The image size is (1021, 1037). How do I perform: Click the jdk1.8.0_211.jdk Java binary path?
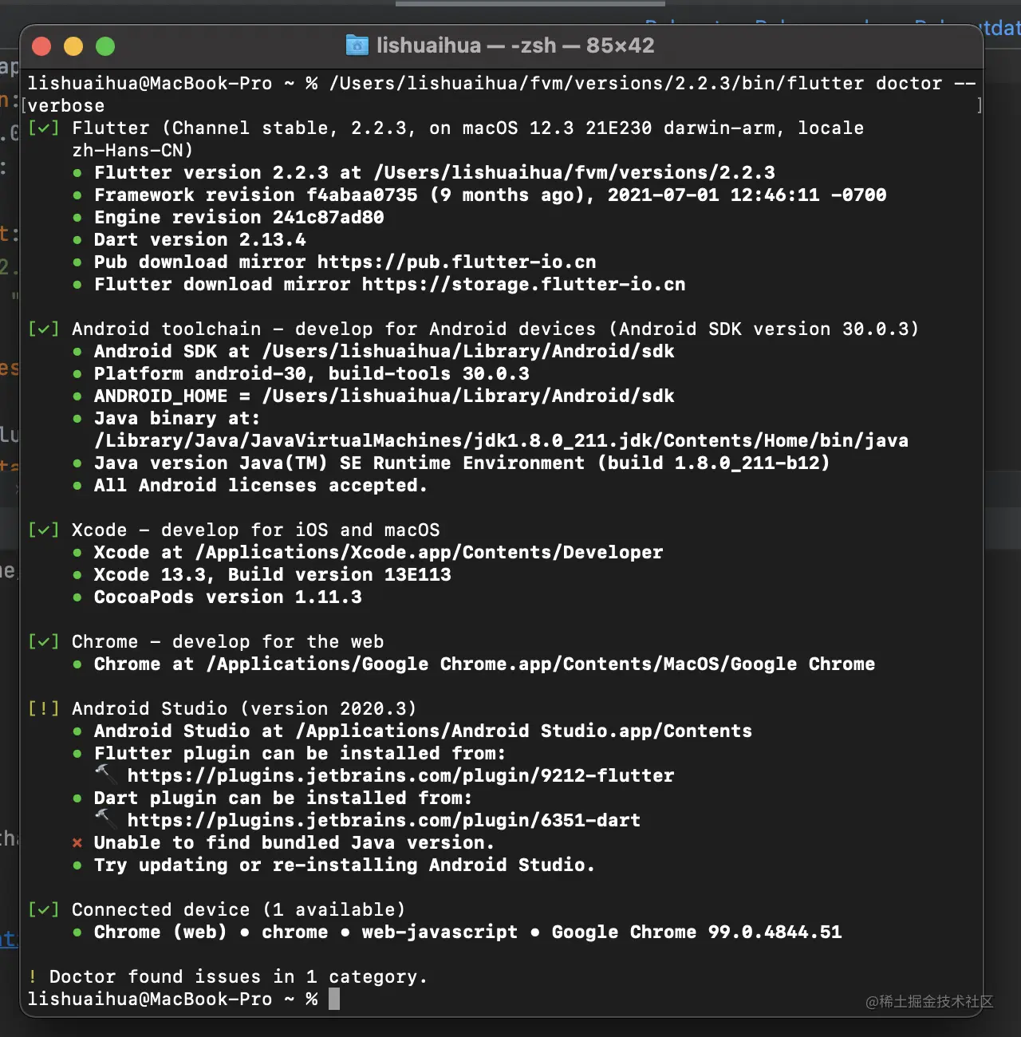tap(501, 441)
